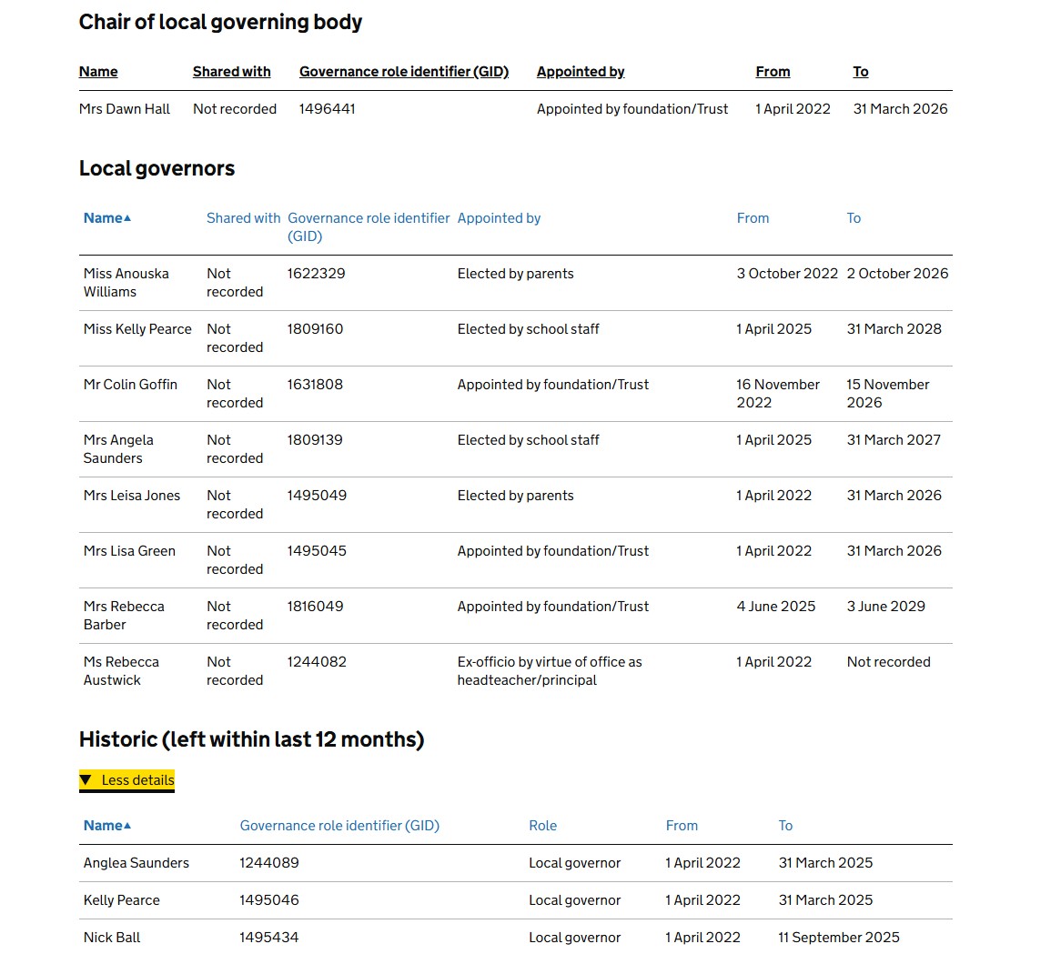The height and width of the screenshot is (964, 1061).
Task: Sort local governors by Shared with
Action: [x=243, y=218]
